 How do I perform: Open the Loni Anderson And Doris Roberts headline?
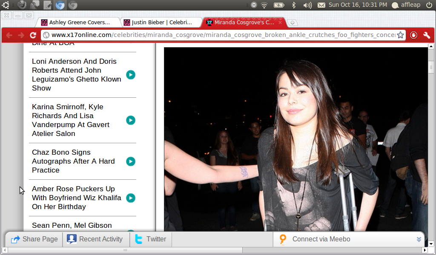[77, 75]
